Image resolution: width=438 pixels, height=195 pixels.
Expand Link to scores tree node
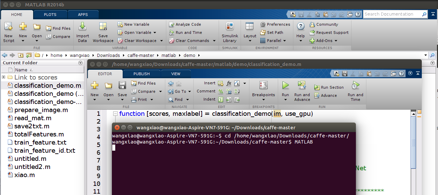[4, 77]
